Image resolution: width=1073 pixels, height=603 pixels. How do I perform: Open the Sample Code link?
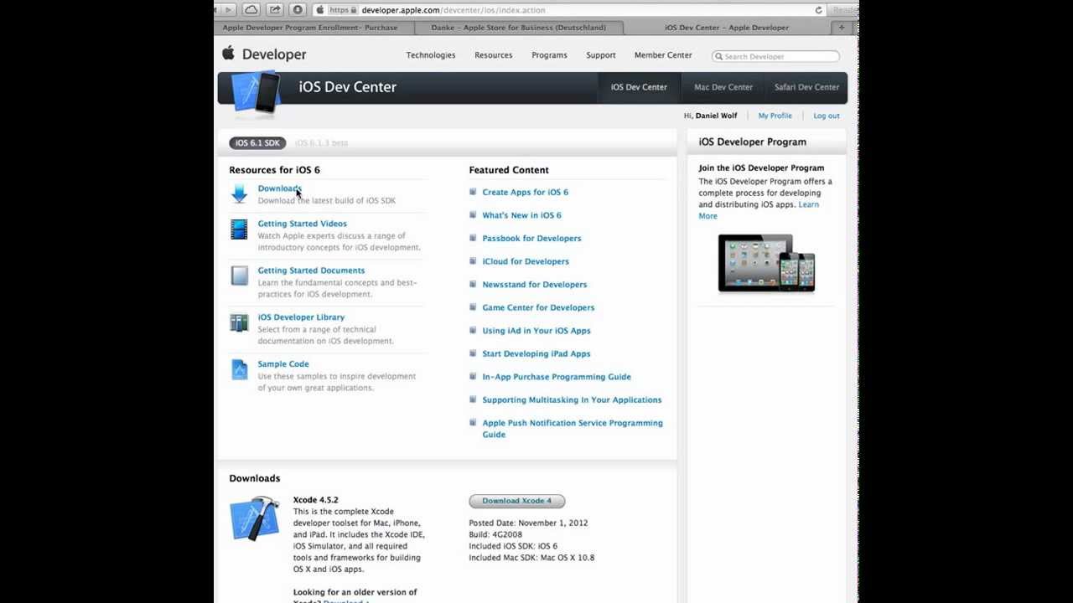coord(283,364)
